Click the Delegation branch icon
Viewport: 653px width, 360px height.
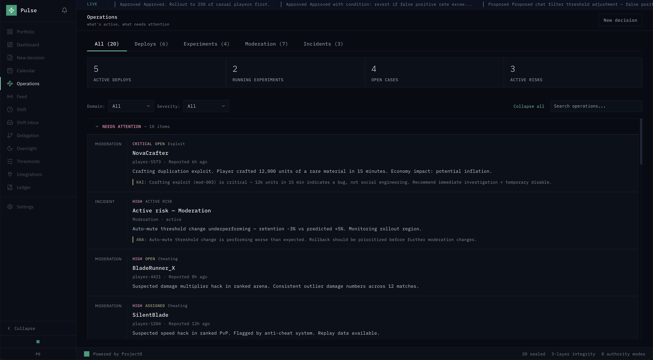click(10, 135)
